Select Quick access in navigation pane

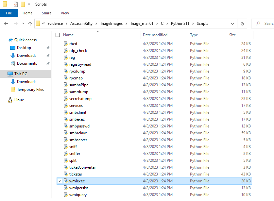(26, 40)
